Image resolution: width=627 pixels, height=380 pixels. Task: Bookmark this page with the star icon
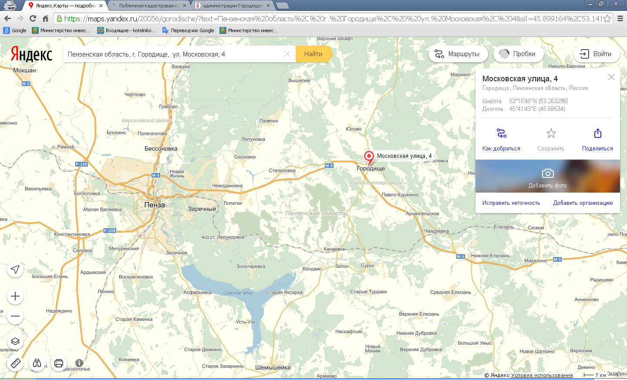(x=607, y=19)
